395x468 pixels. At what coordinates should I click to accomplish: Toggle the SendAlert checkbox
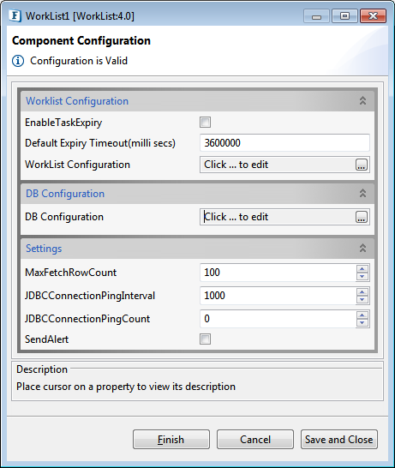205,339
